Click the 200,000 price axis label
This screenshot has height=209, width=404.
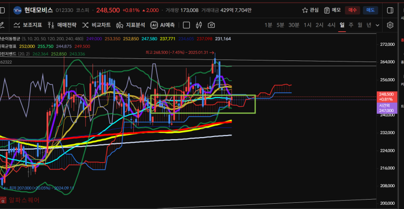click(387, 203)
